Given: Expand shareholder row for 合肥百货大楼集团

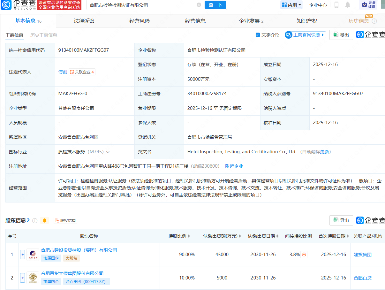Looking at the screenshot, I should coord(22,278).
